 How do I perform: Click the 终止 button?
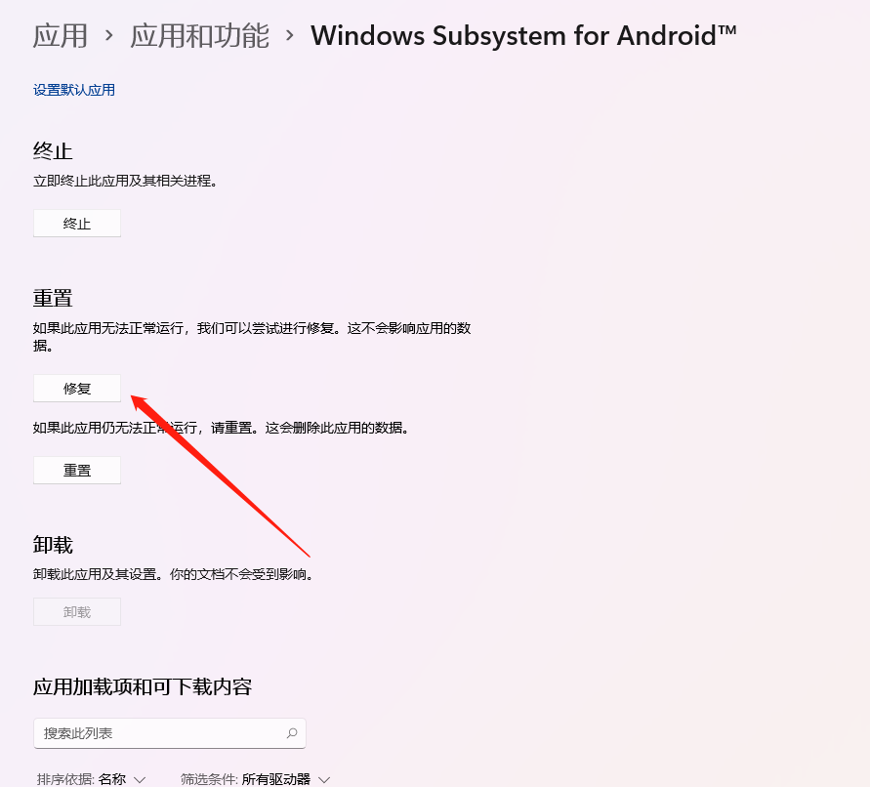click(77, 223)
